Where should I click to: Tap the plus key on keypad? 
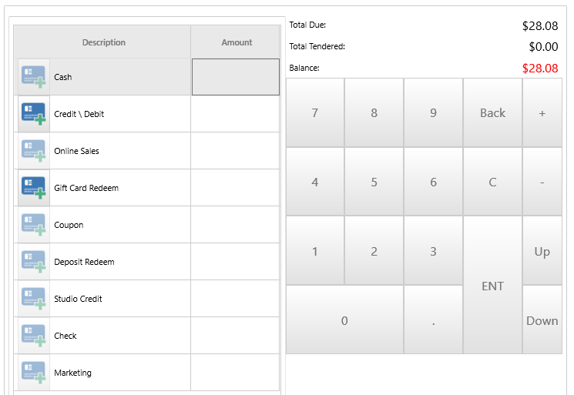click(x=542, y=112)
